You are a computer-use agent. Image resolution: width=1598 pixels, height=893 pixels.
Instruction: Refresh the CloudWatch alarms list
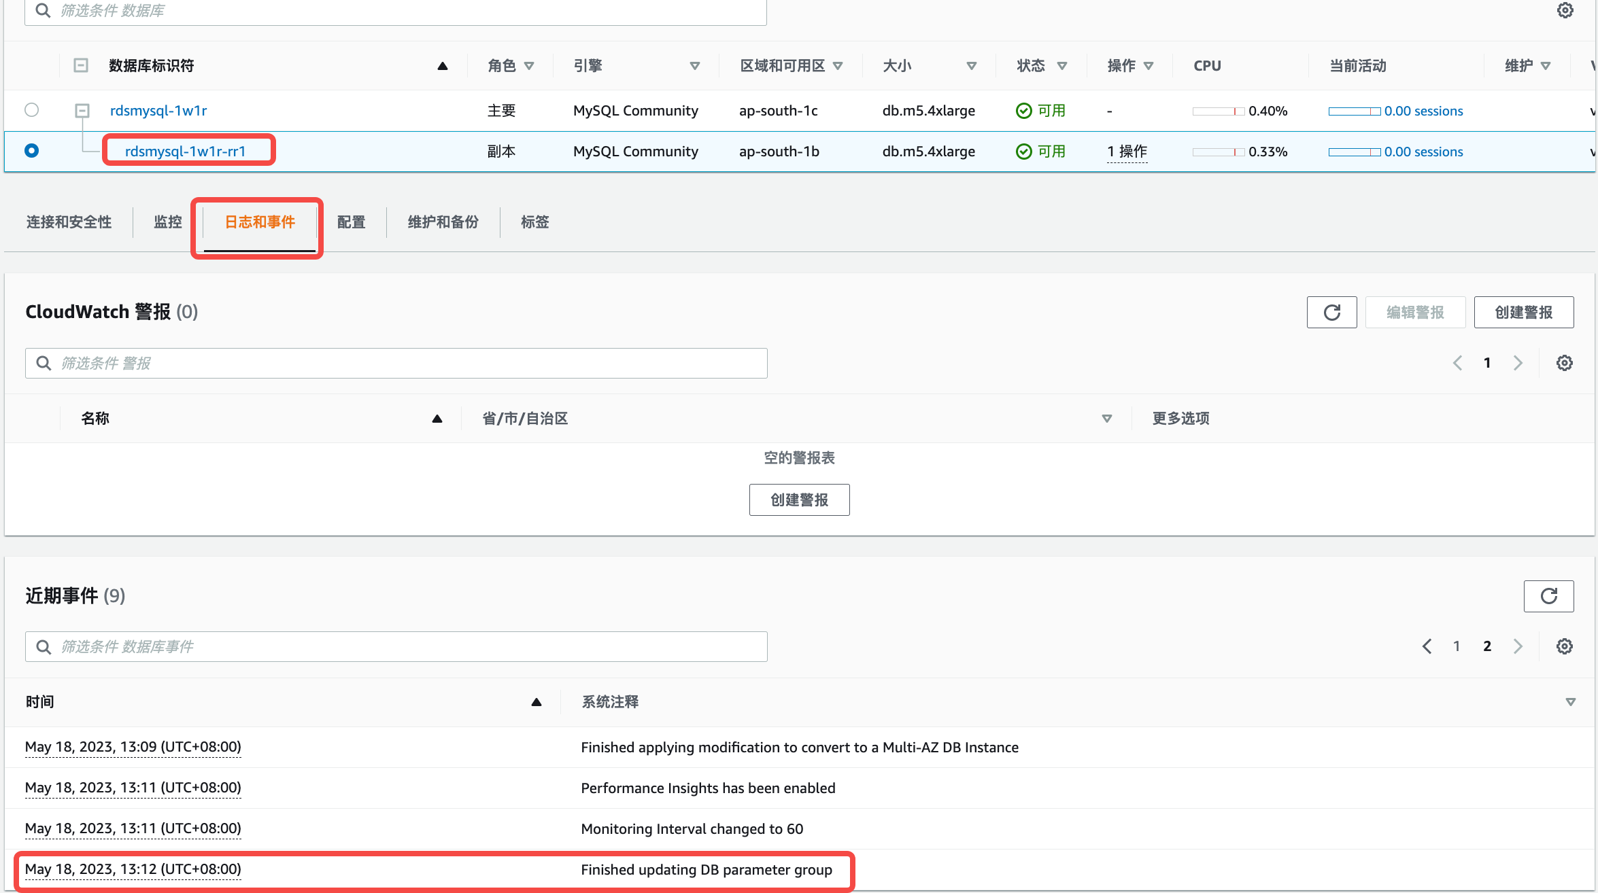coord(1331,312)
